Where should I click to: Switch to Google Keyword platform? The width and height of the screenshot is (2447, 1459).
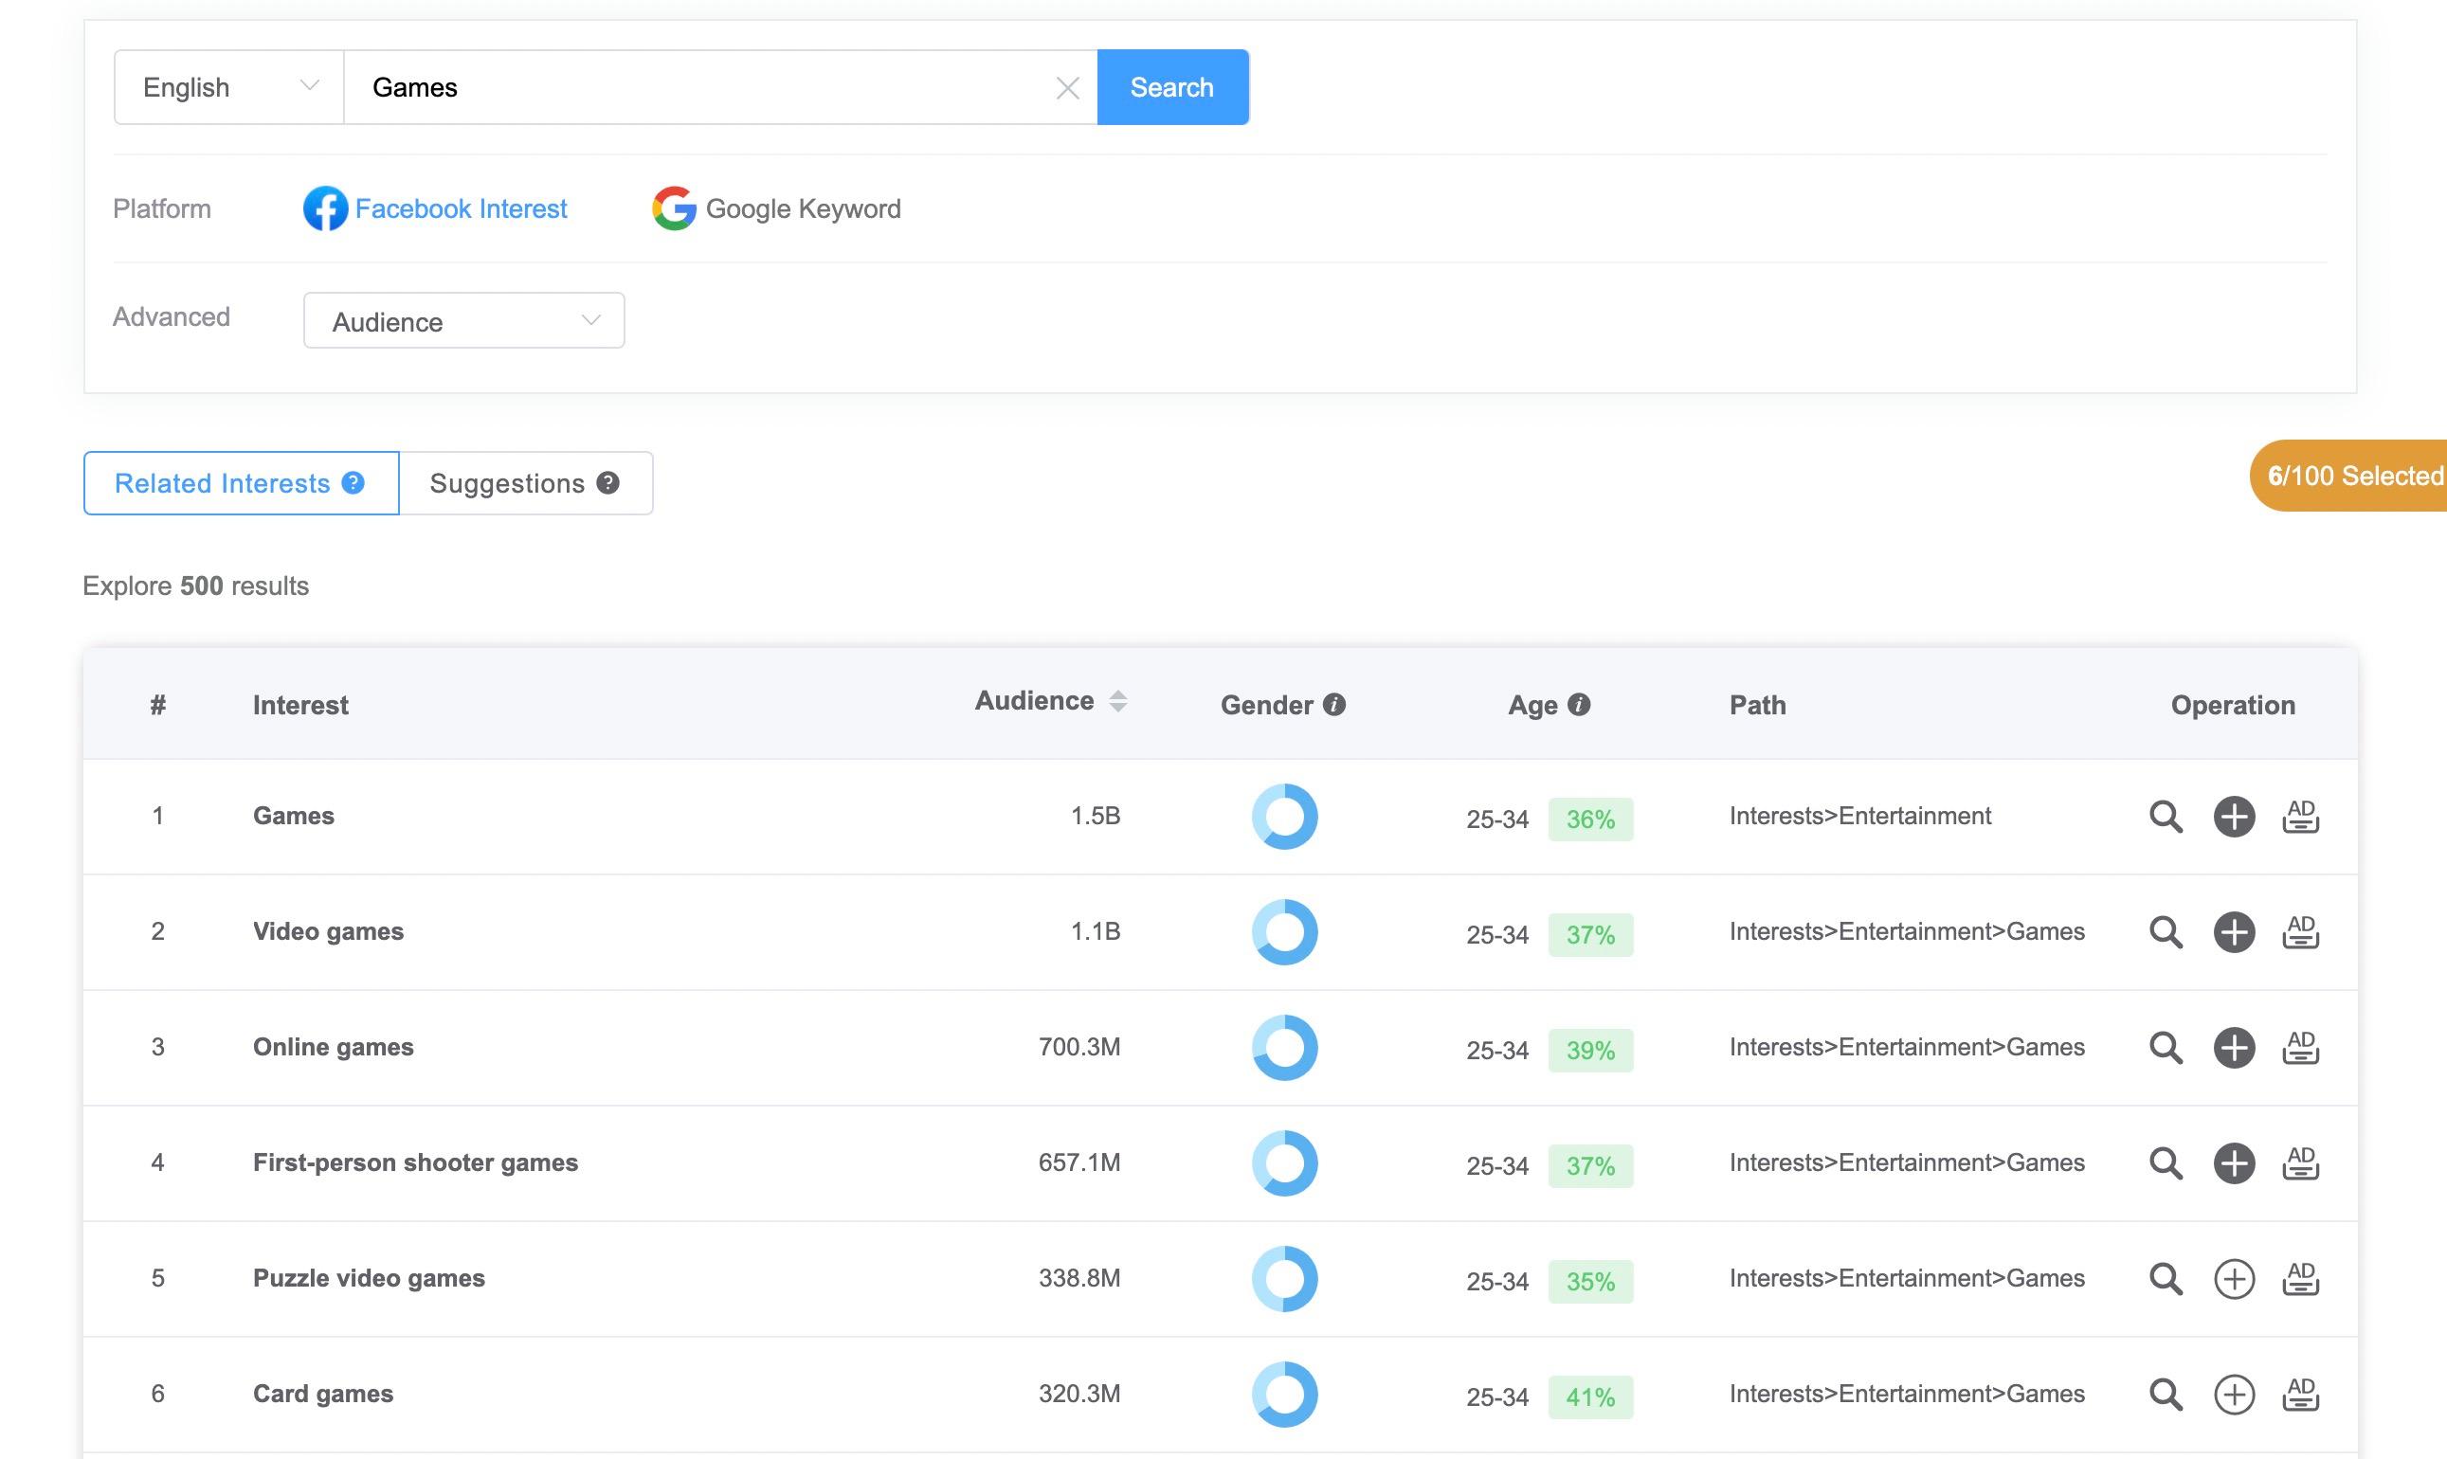[x=778, y=208]
